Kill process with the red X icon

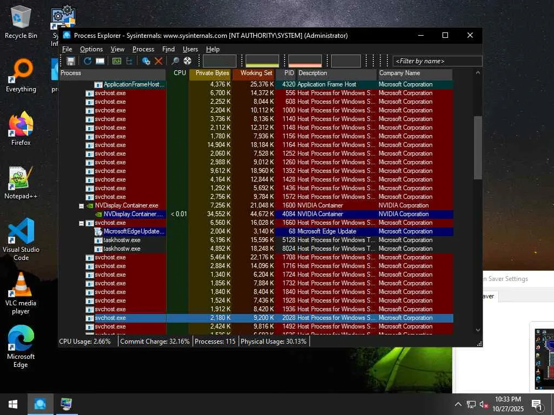(x=159, y=61)
